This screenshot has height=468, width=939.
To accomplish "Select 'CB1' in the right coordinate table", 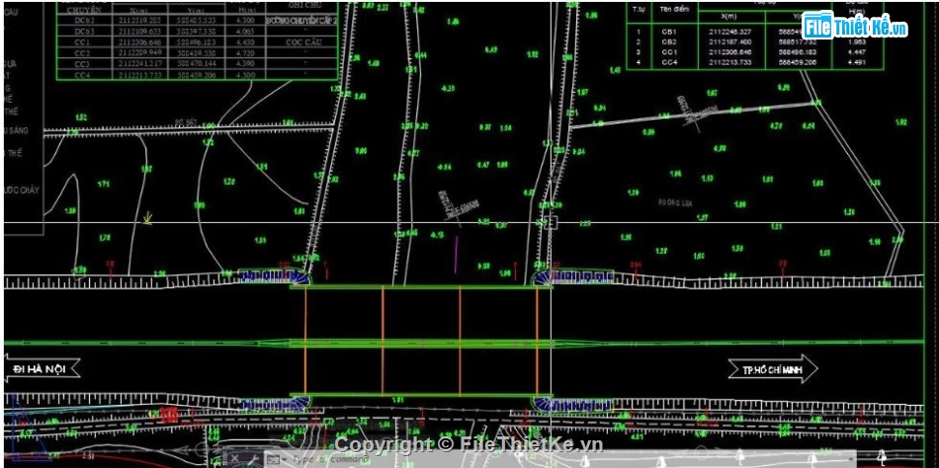I will 668,32.
